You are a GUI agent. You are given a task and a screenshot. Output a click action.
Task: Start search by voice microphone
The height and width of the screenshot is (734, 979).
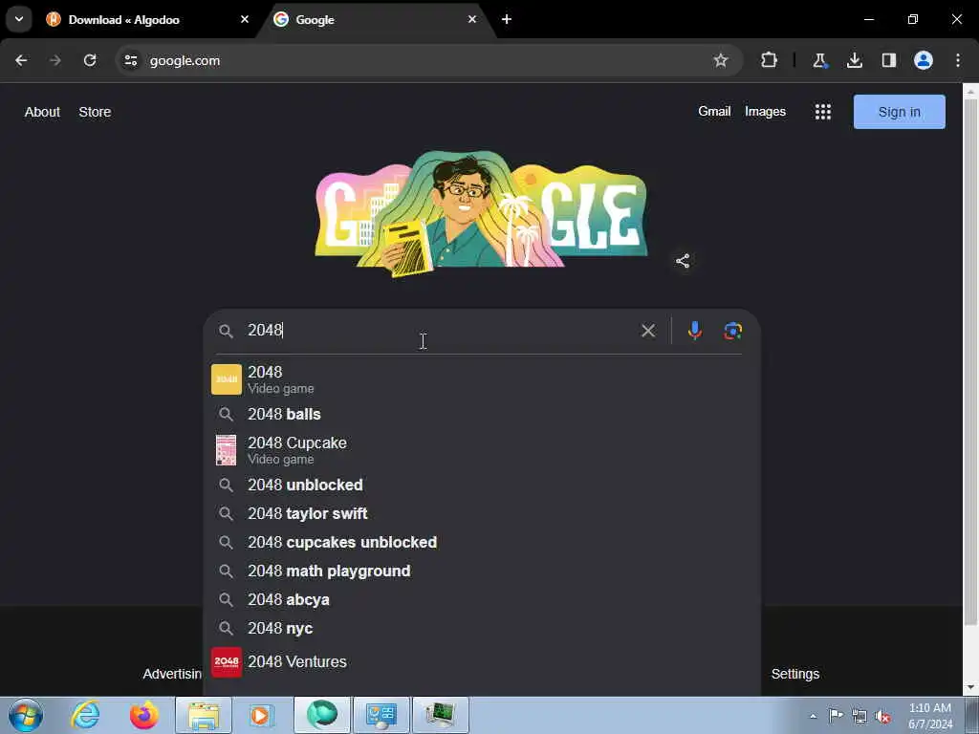tap(694, 330)
